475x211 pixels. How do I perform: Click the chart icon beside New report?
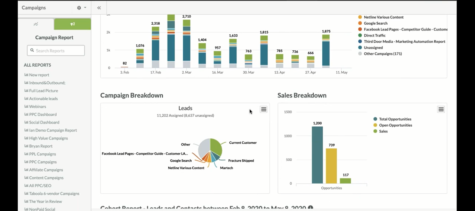[26, 75]
